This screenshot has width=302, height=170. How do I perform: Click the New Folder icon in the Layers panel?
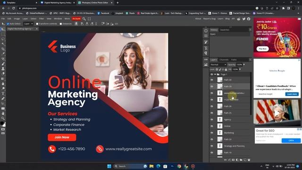pyautogui.click(x=241, y=160)
